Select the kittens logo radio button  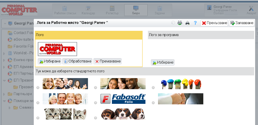click(x=38, y=118)
